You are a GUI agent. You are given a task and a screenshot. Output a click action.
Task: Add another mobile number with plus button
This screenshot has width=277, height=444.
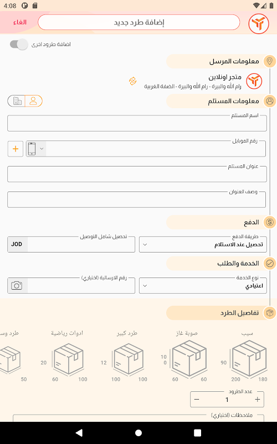[16, 149]
